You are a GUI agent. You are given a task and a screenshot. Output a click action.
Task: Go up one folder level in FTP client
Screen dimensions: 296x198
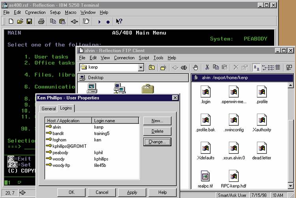[x=152, y=67]
